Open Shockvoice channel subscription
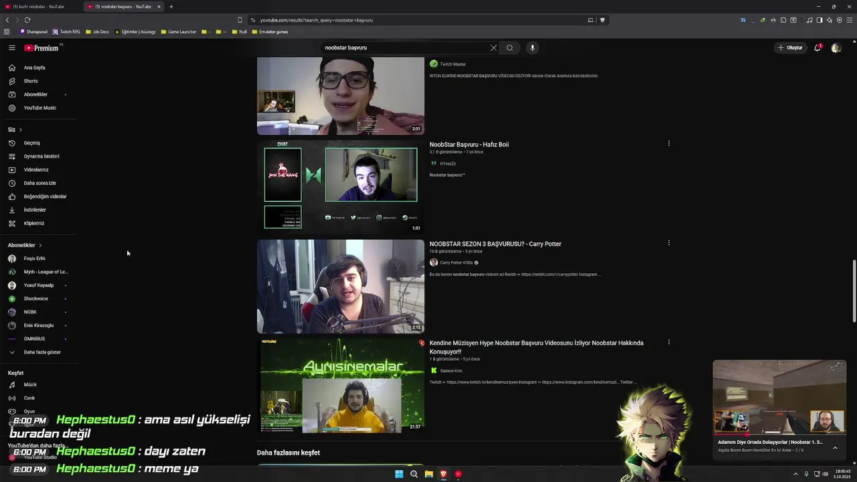The height and width of the screenshot is (482, 857). 37,299
